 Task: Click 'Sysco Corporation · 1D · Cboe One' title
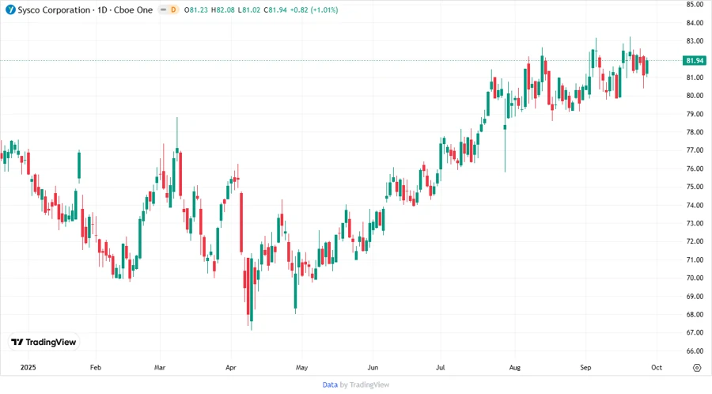click(85, 10)
